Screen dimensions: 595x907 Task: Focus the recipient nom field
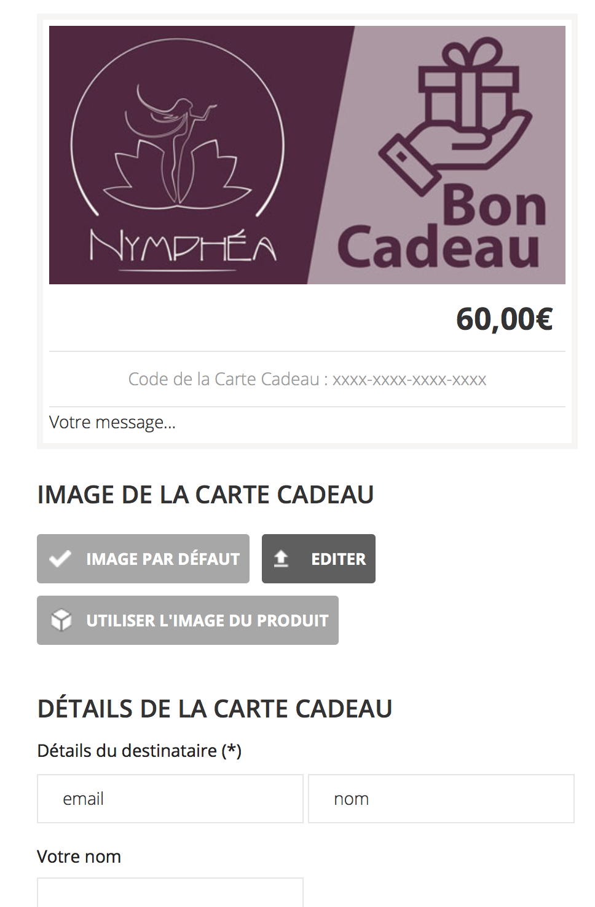click(441, 799)
